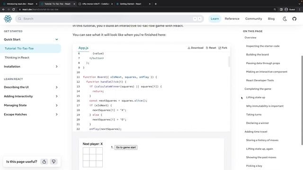Image resolution: width=303 pixels, height=170 pixels.
Task: Jump to Passing data through props
Action: (x=263, y=63)
